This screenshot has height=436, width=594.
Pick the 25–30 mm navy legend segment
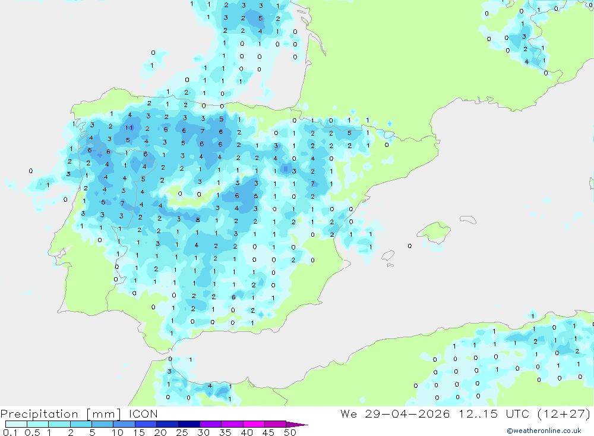click(x=189, y=424)
